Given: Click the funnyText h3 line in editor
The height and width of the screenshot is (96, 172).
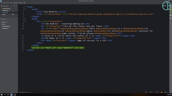Looking at the screenshot, I should coord(75,26).
